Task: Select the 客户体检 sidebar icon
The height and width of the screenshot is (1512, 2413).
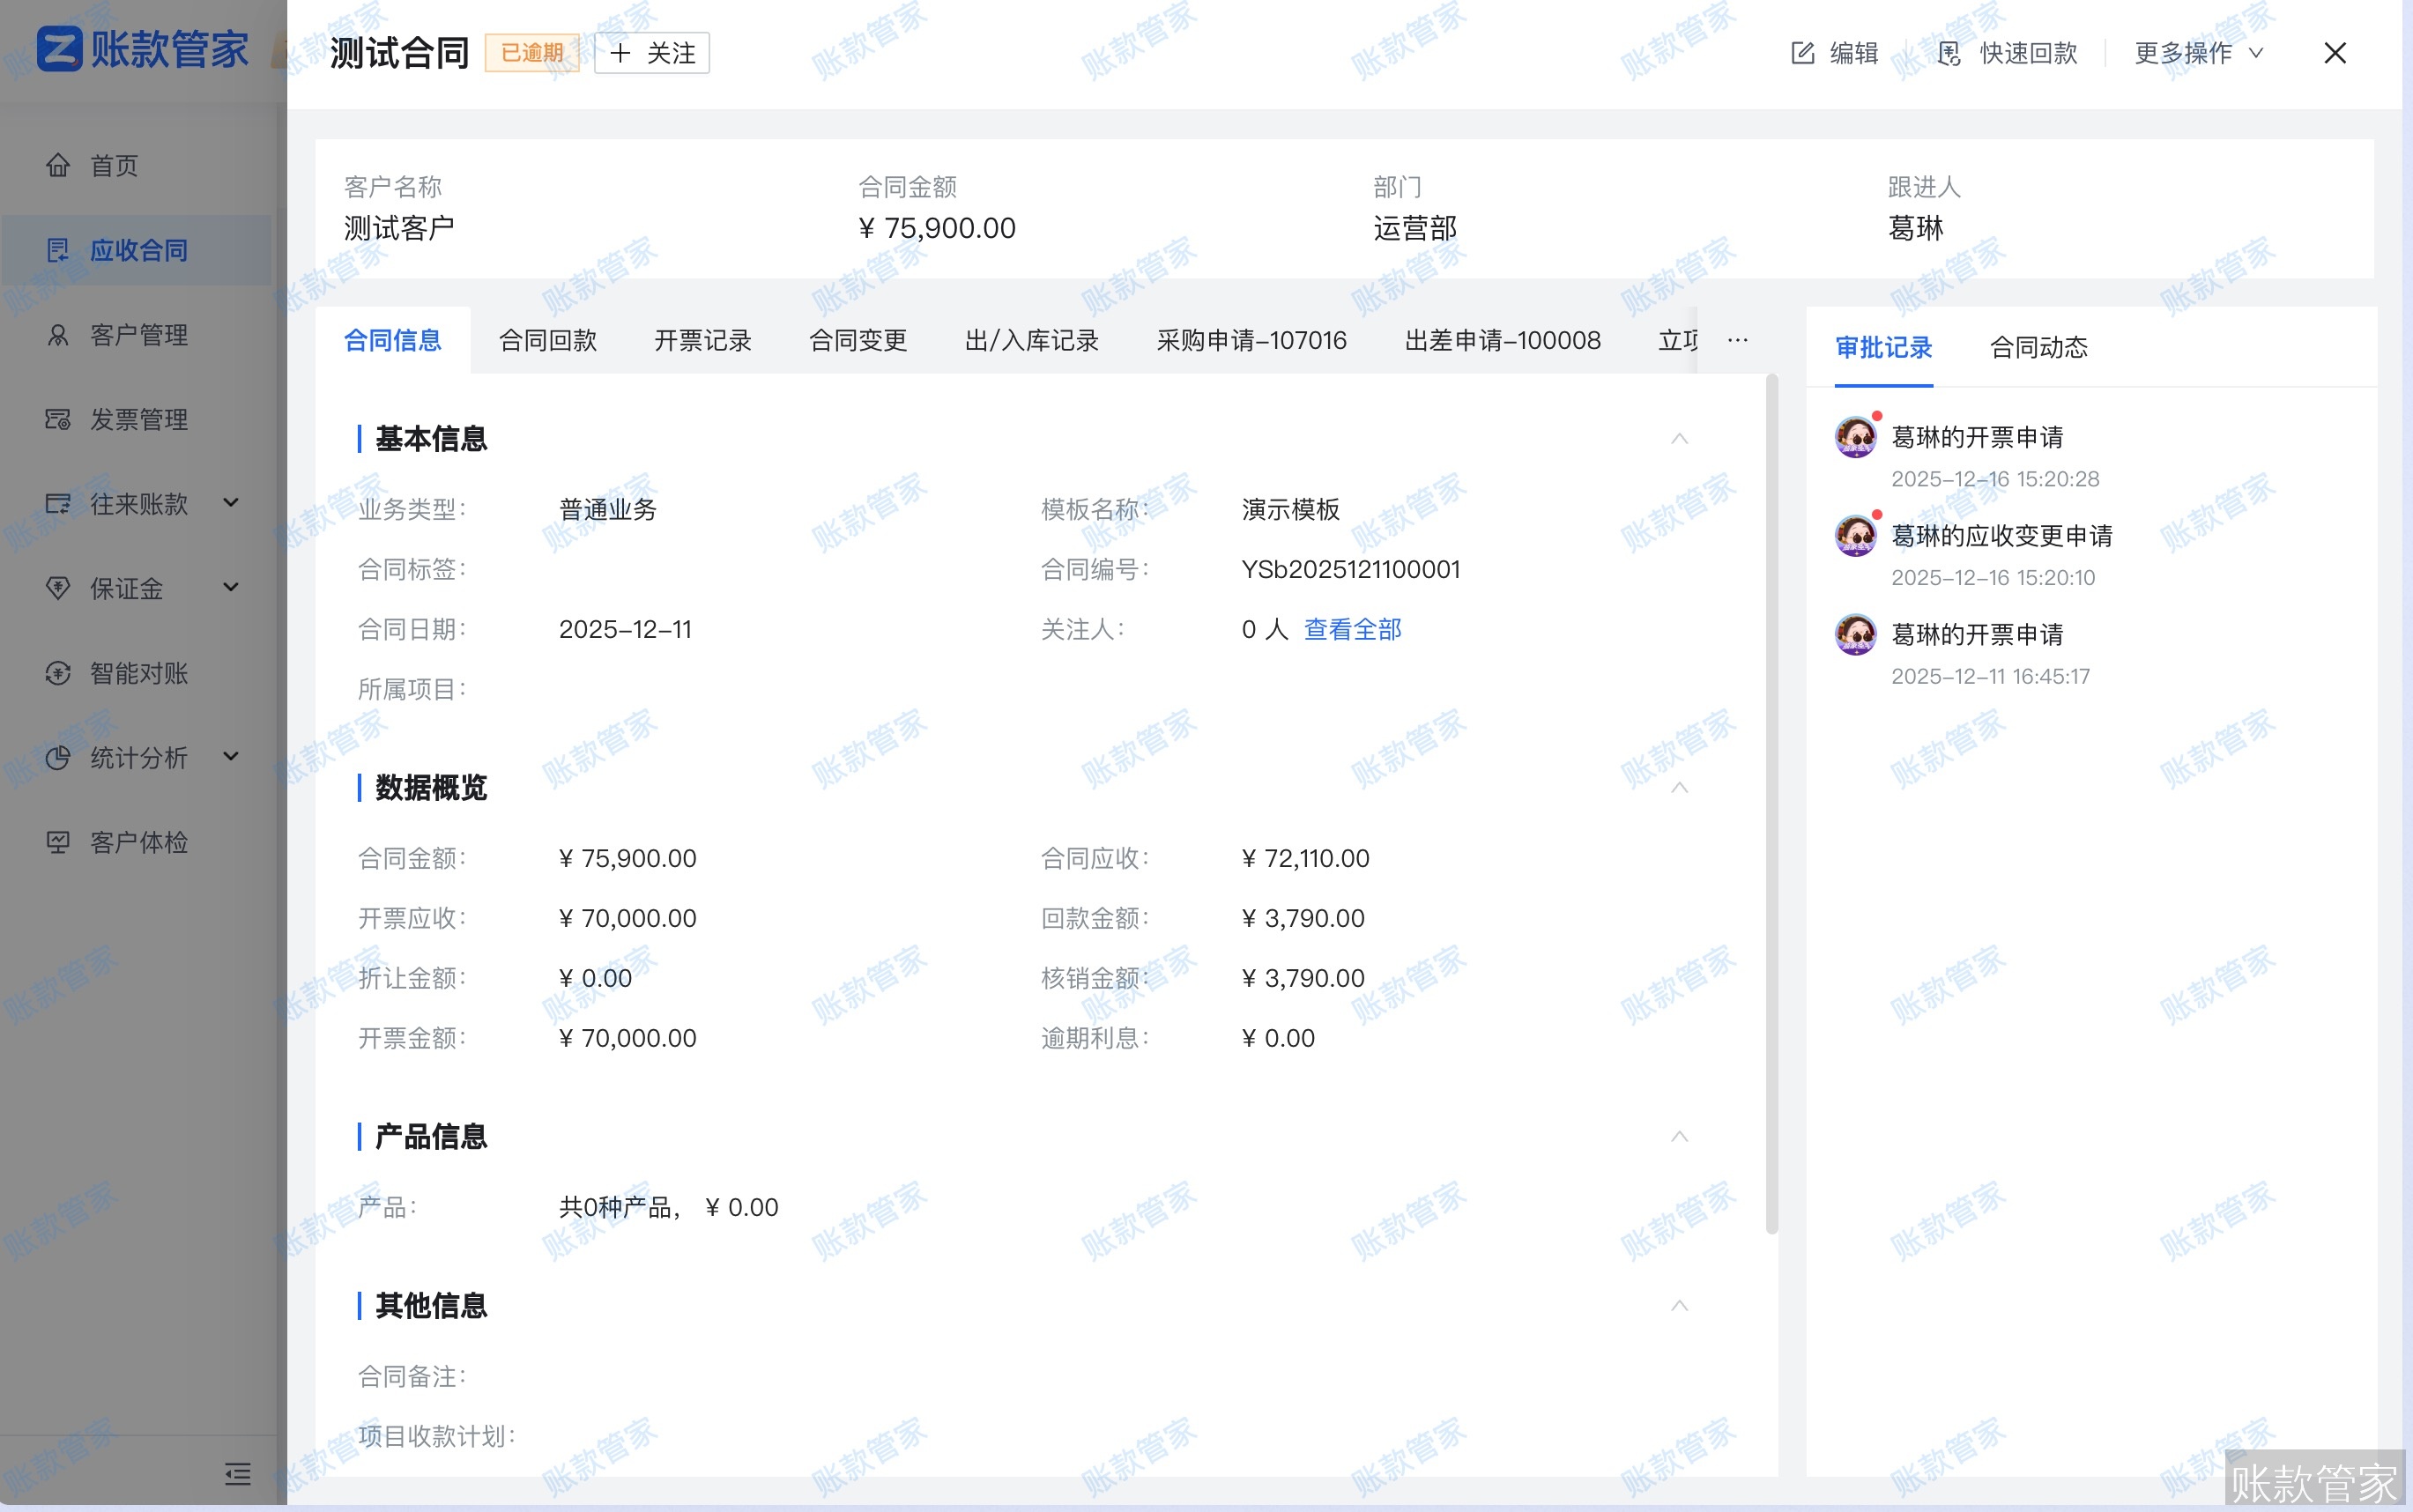Action: (x=57, y=842)
